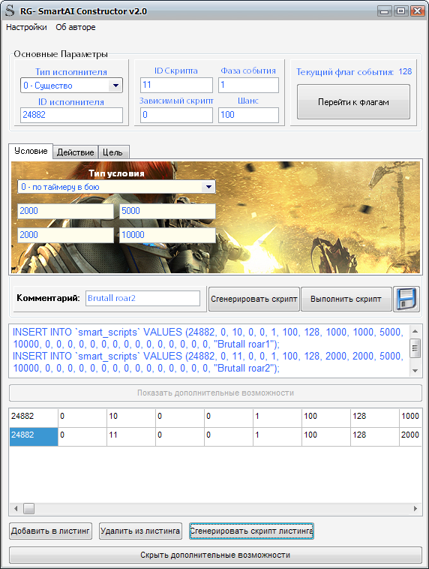429x569 pixels.
Task: Select the highlighted 24882 cell in listing
Action: (34, 437)
